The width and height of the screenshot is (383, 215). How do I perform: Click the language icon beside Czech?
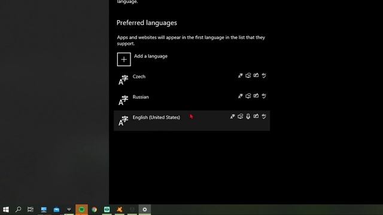(x=123, y=80)
